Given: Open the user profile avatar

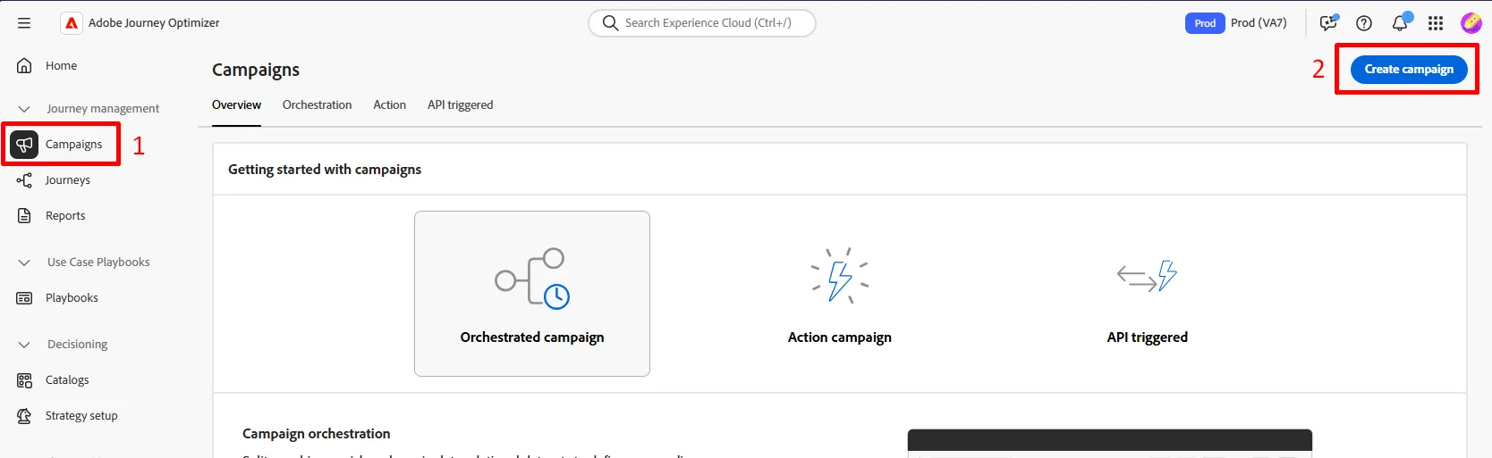Looking at the screenshot, I should [x=1471, y=23].
